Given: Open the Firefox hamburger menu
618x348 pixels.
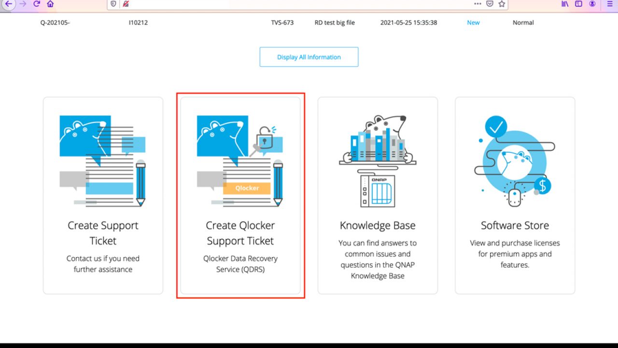Looking at the screenshot, I should pos(609,4).
